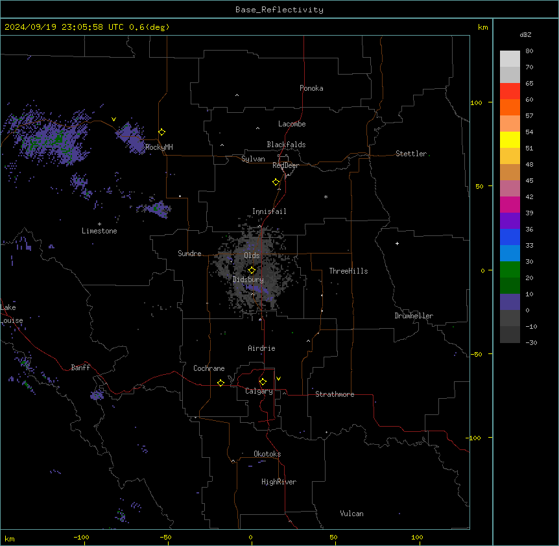Select the white asterisk marker east of Innisfail
The image size is (559, 546).
tap(326, 196)
